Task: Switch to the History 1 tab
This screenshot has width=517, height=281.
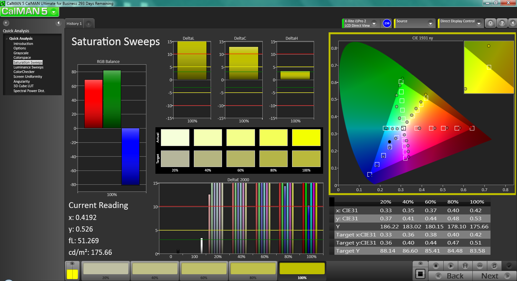Action: (74, 24)
